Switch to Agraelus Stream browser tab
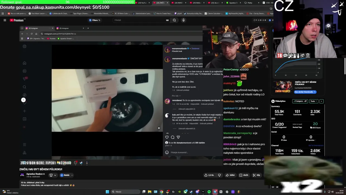346x195 pixels. click(x=233, y=3)
